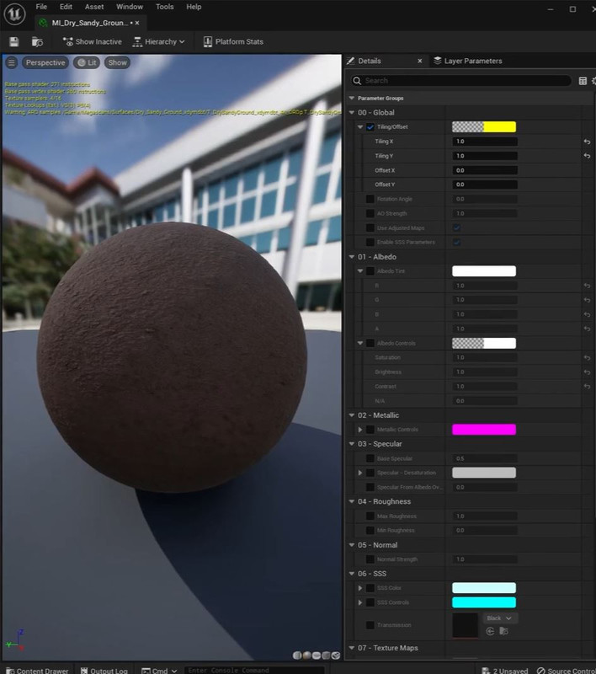Image resolution: width=596 pixels, height=674 pixels.
Task: Uncheck the Tiling/Offset override checkbox
Action: tap(370, 127)
